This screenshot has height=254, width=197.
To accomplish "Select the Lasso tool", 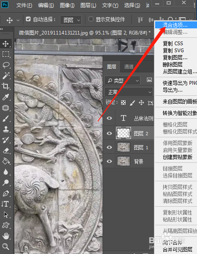I will (6, 65).
